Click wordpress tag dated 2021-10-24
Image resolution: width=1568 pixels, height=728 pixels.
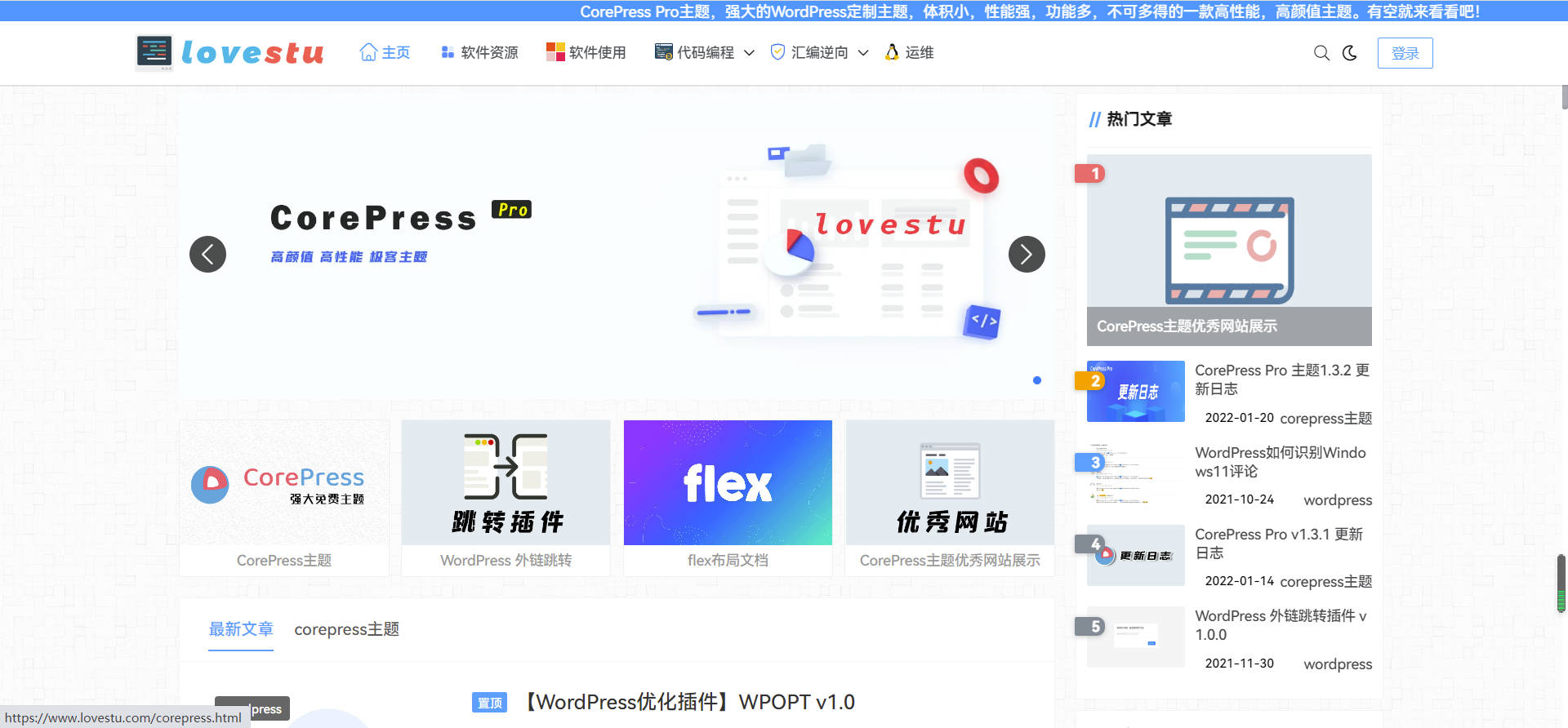pos(1338,500)
